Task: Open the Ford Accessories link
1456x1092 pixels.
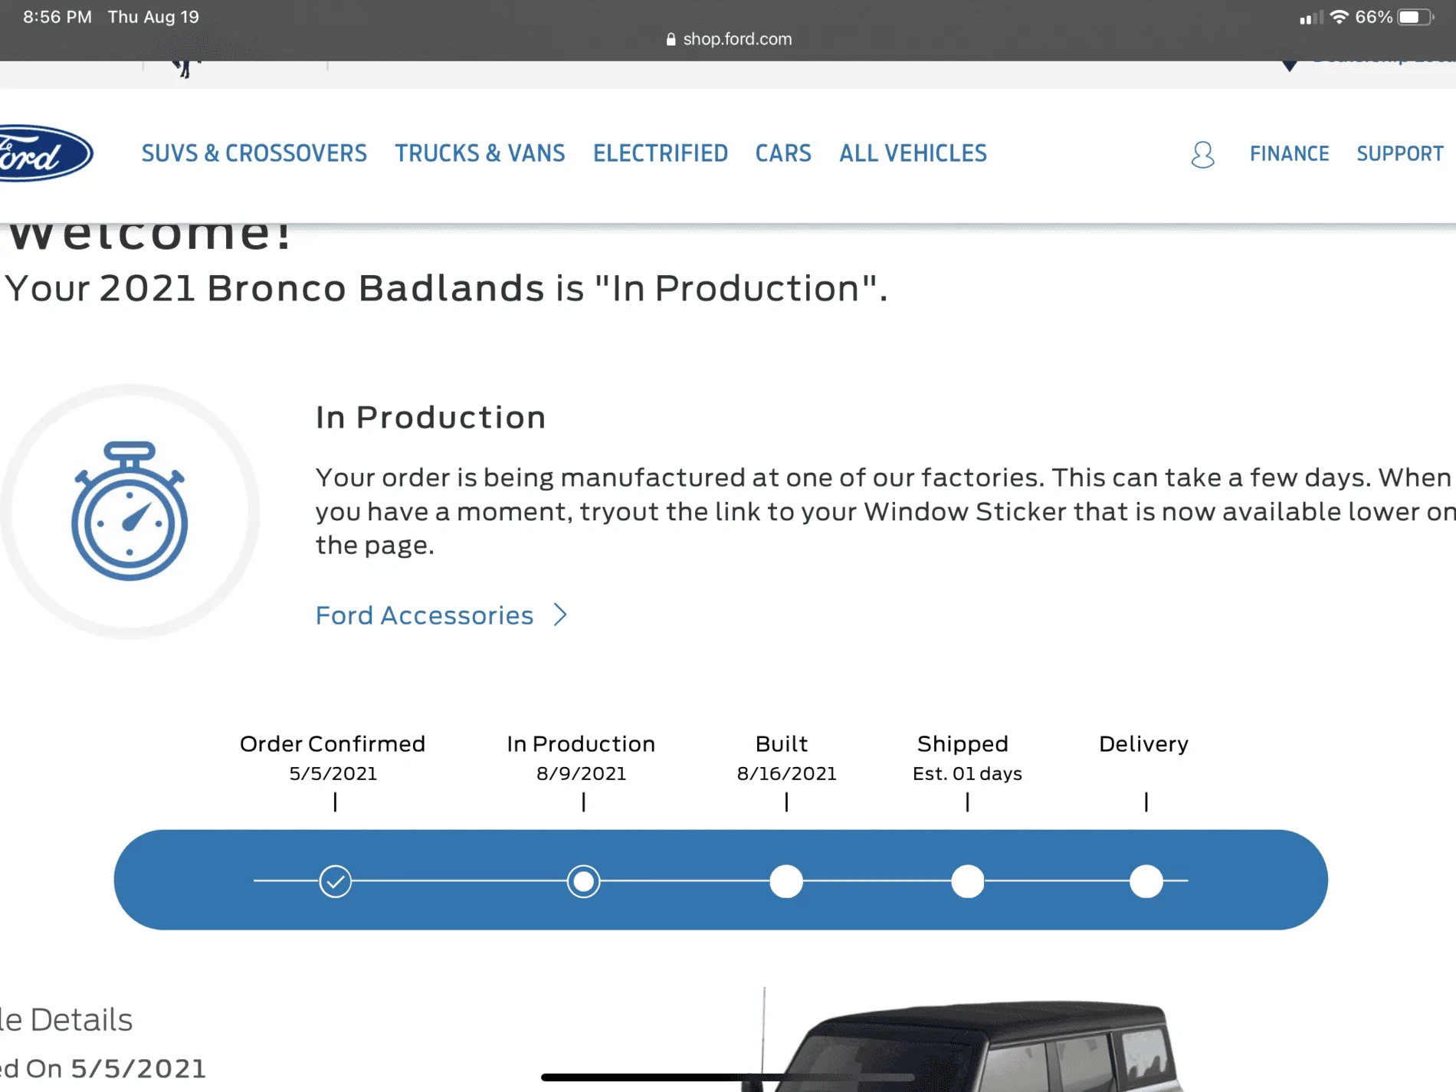Action: click(425, 615)
